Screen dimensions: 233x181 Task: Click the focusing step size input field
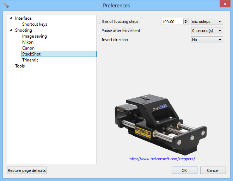coord(172,22)
